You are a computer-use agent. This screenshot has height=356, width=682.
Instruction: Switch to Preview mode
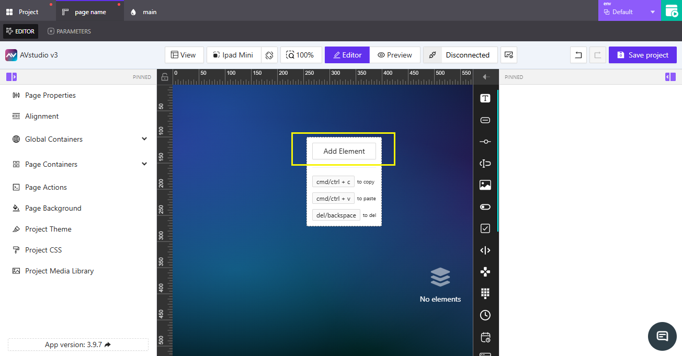coord(395,55)
